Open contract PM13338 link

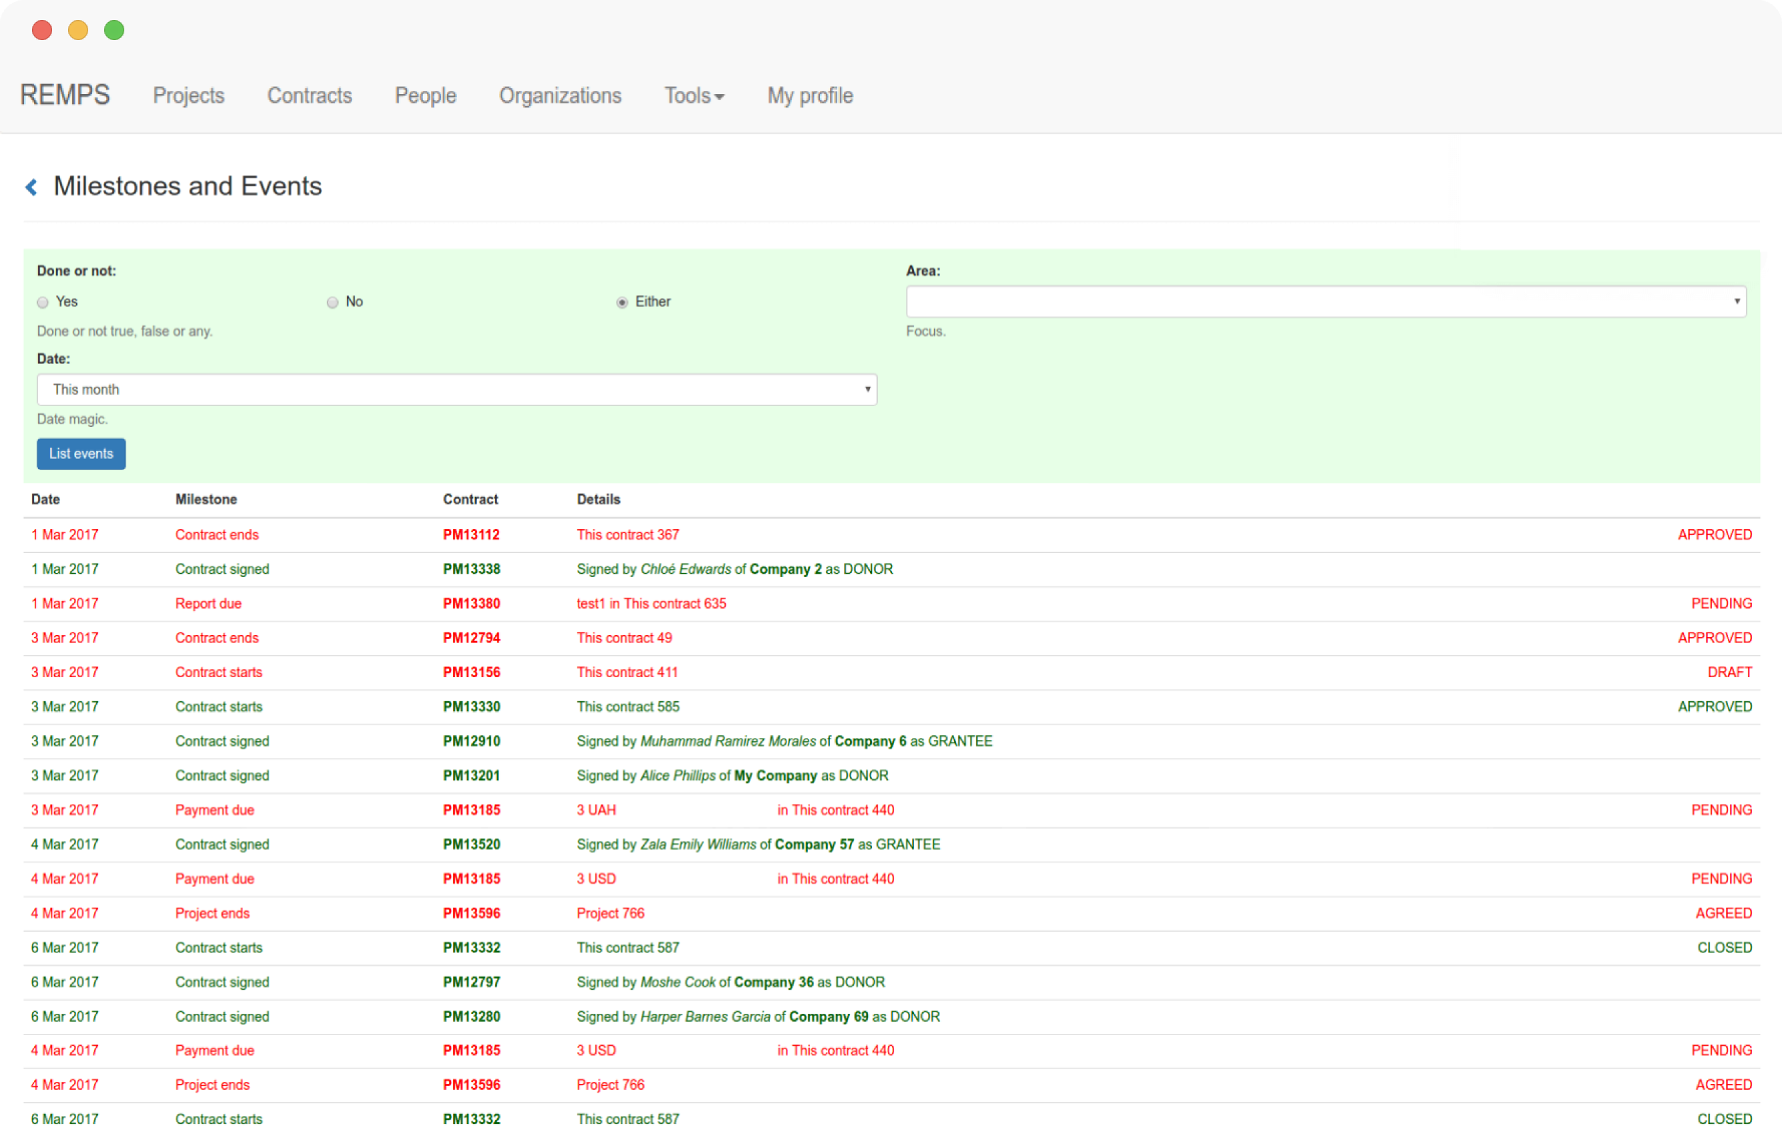point(472,570)
